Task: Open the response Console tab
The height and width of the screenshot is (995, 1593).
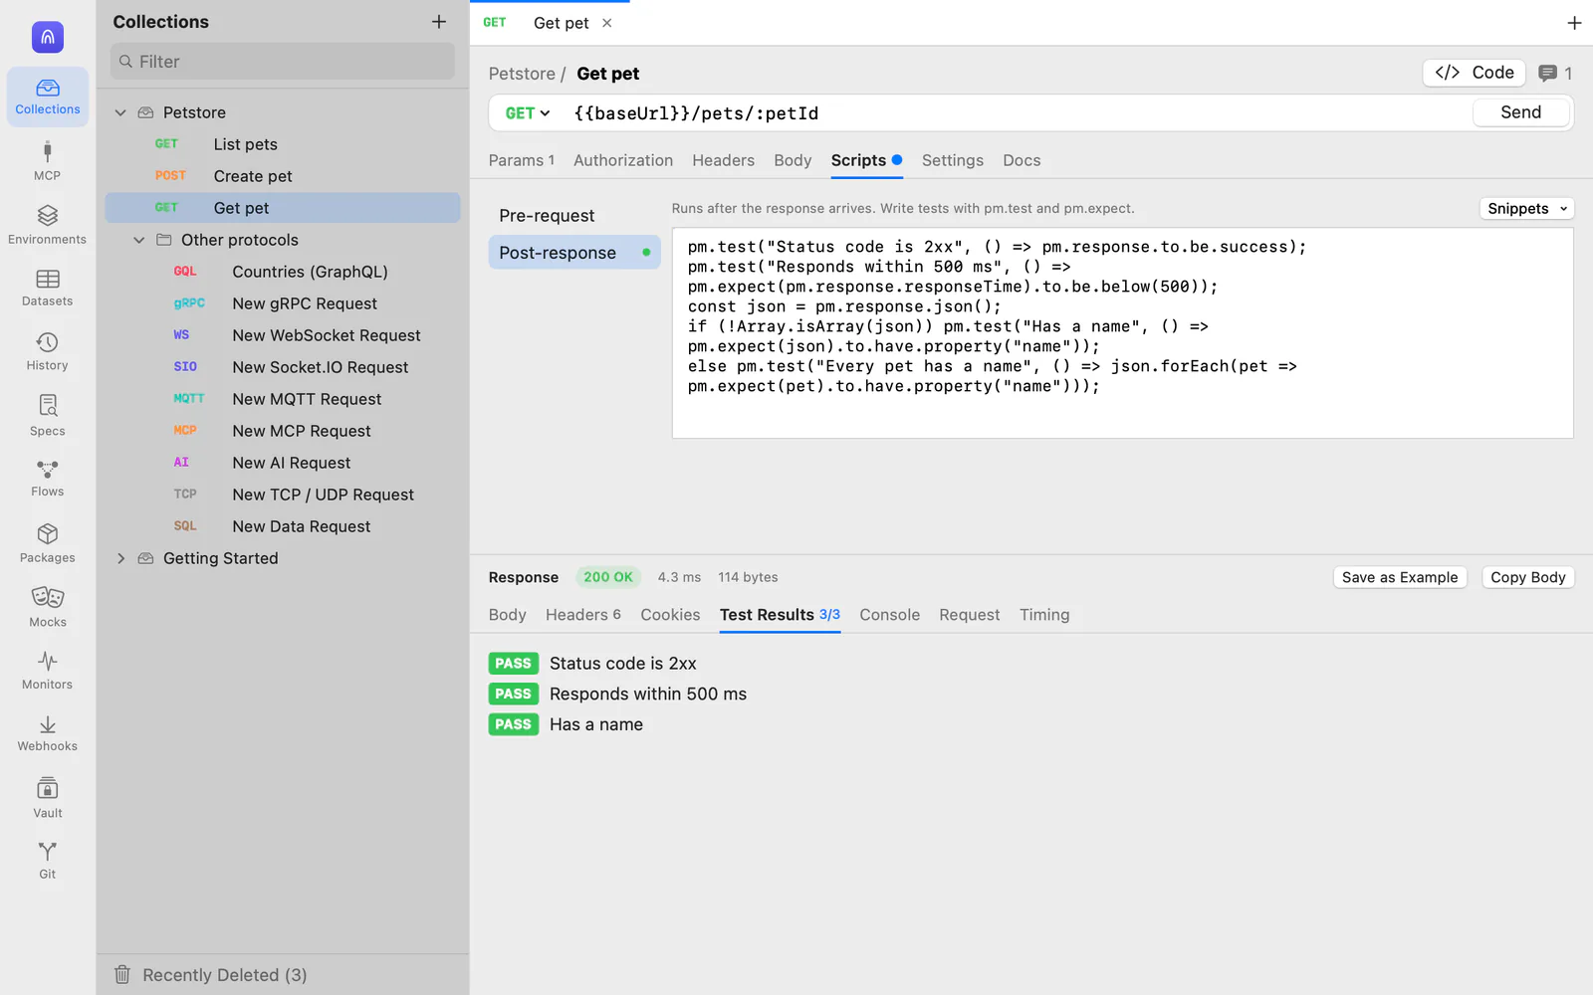Action: point(890,615)
